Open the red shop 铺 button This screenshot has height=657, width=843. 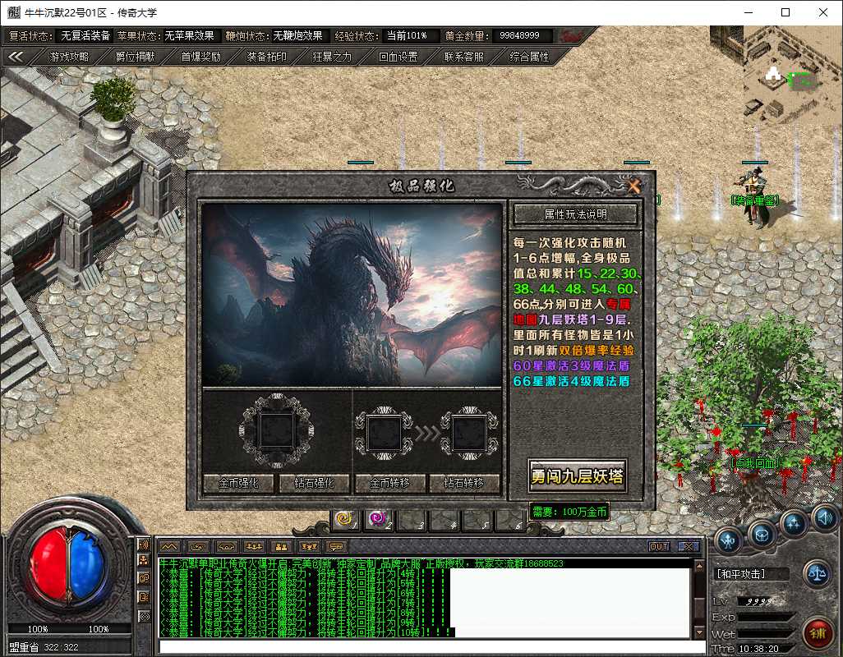818,633
